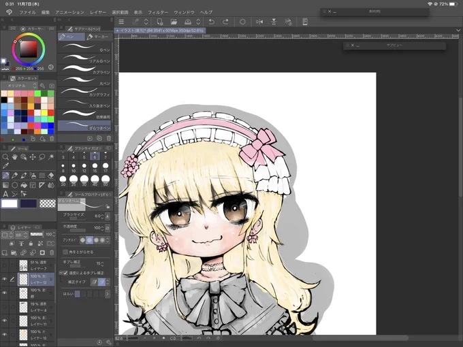The width and height of the screenshot is (463, 347).
Task: Select the Gradient tool
Action: pyautogui.click(x=5, y=185)
